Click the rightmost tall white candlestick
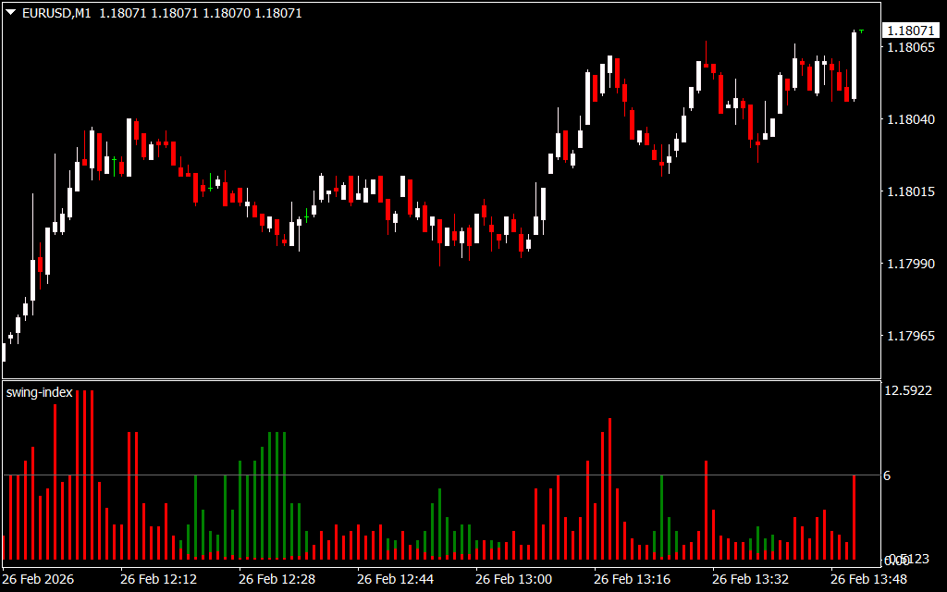 coord(854,65)
